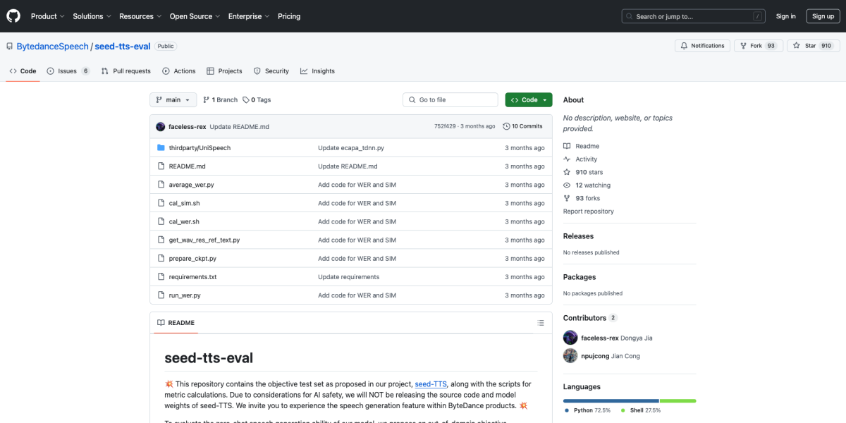846x423 pixels.
Task: Open the main branch selector
Action: pos(173,99)
